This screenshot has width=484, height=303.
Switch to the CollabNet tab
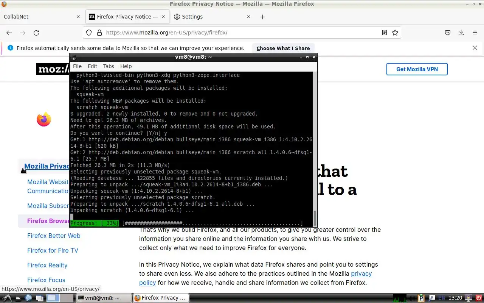(42, 17)
